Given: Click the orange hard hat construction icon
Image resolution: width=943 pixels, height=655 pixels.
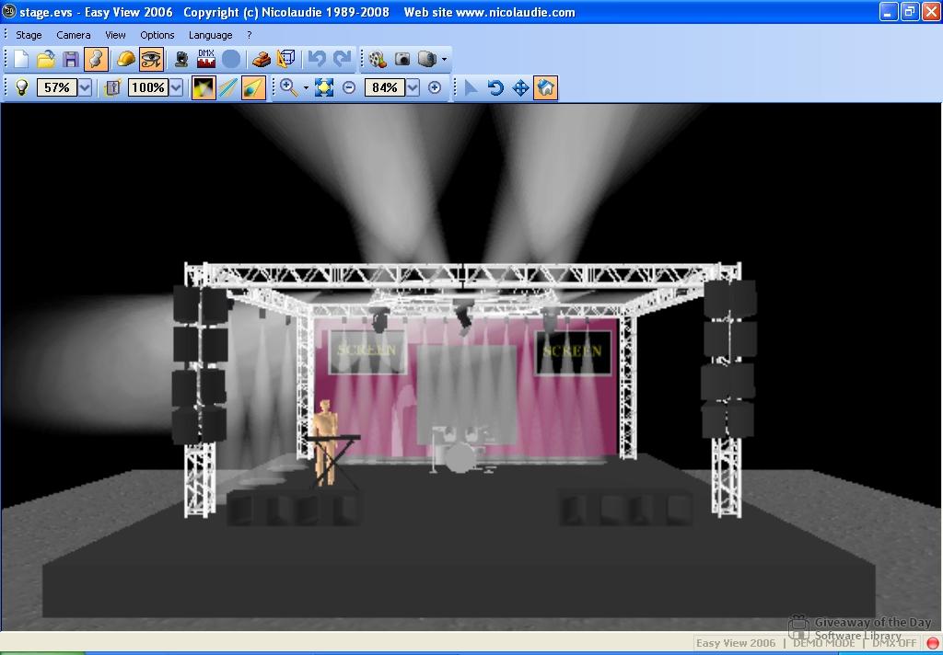Looking at the screenshot, I should click(x=125, y=59).
